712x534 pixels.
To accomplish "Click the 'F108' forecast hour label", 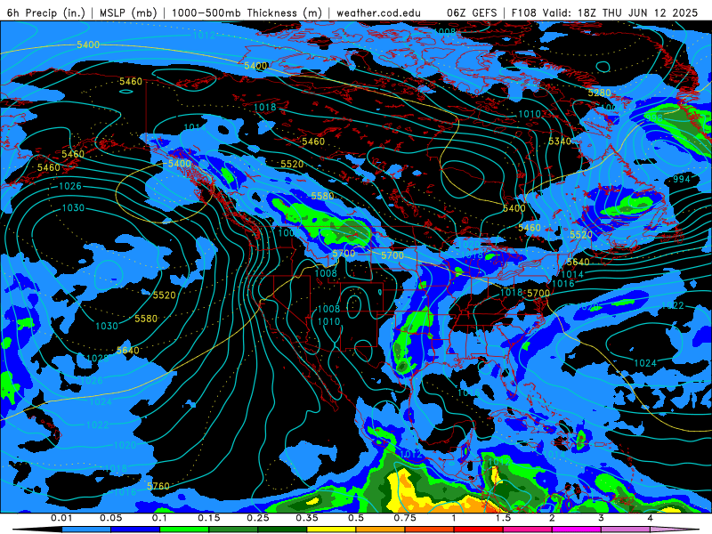I will 523,12.
